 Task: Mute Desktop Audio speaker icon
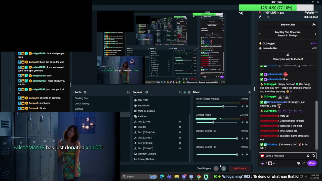(x=243, y=122)
